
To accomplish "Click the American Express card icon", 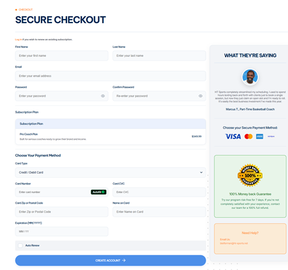I will tap(260, 136).
